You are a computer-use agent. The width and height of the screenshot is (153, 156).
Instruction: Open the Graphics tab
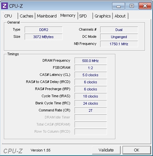pyautogui.click(x=103, y=16)
